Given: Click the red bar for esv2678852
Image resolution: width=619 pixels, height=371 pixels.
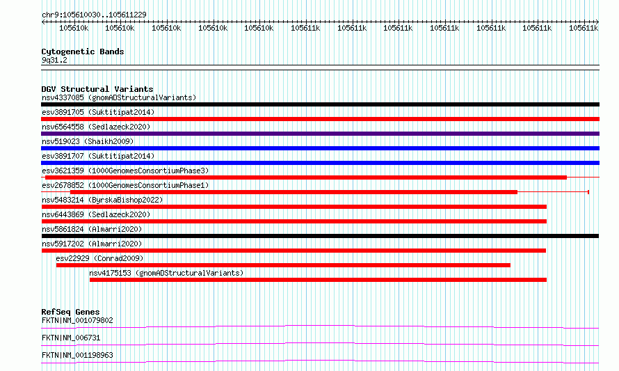Looking at the screenshot, I should point(294,192).
